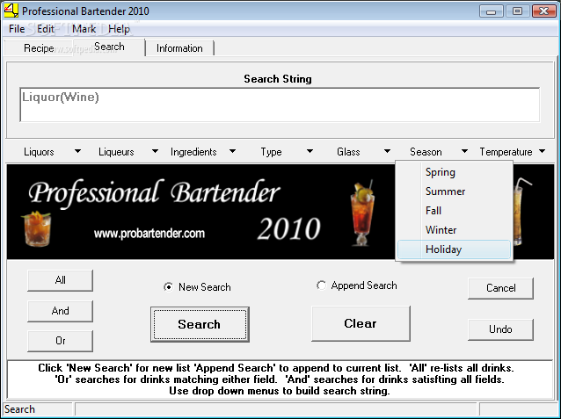The width and height of the screenshot is (561, 419).
Task: Select Holiday in the Season menu
Action: point(454,249)
